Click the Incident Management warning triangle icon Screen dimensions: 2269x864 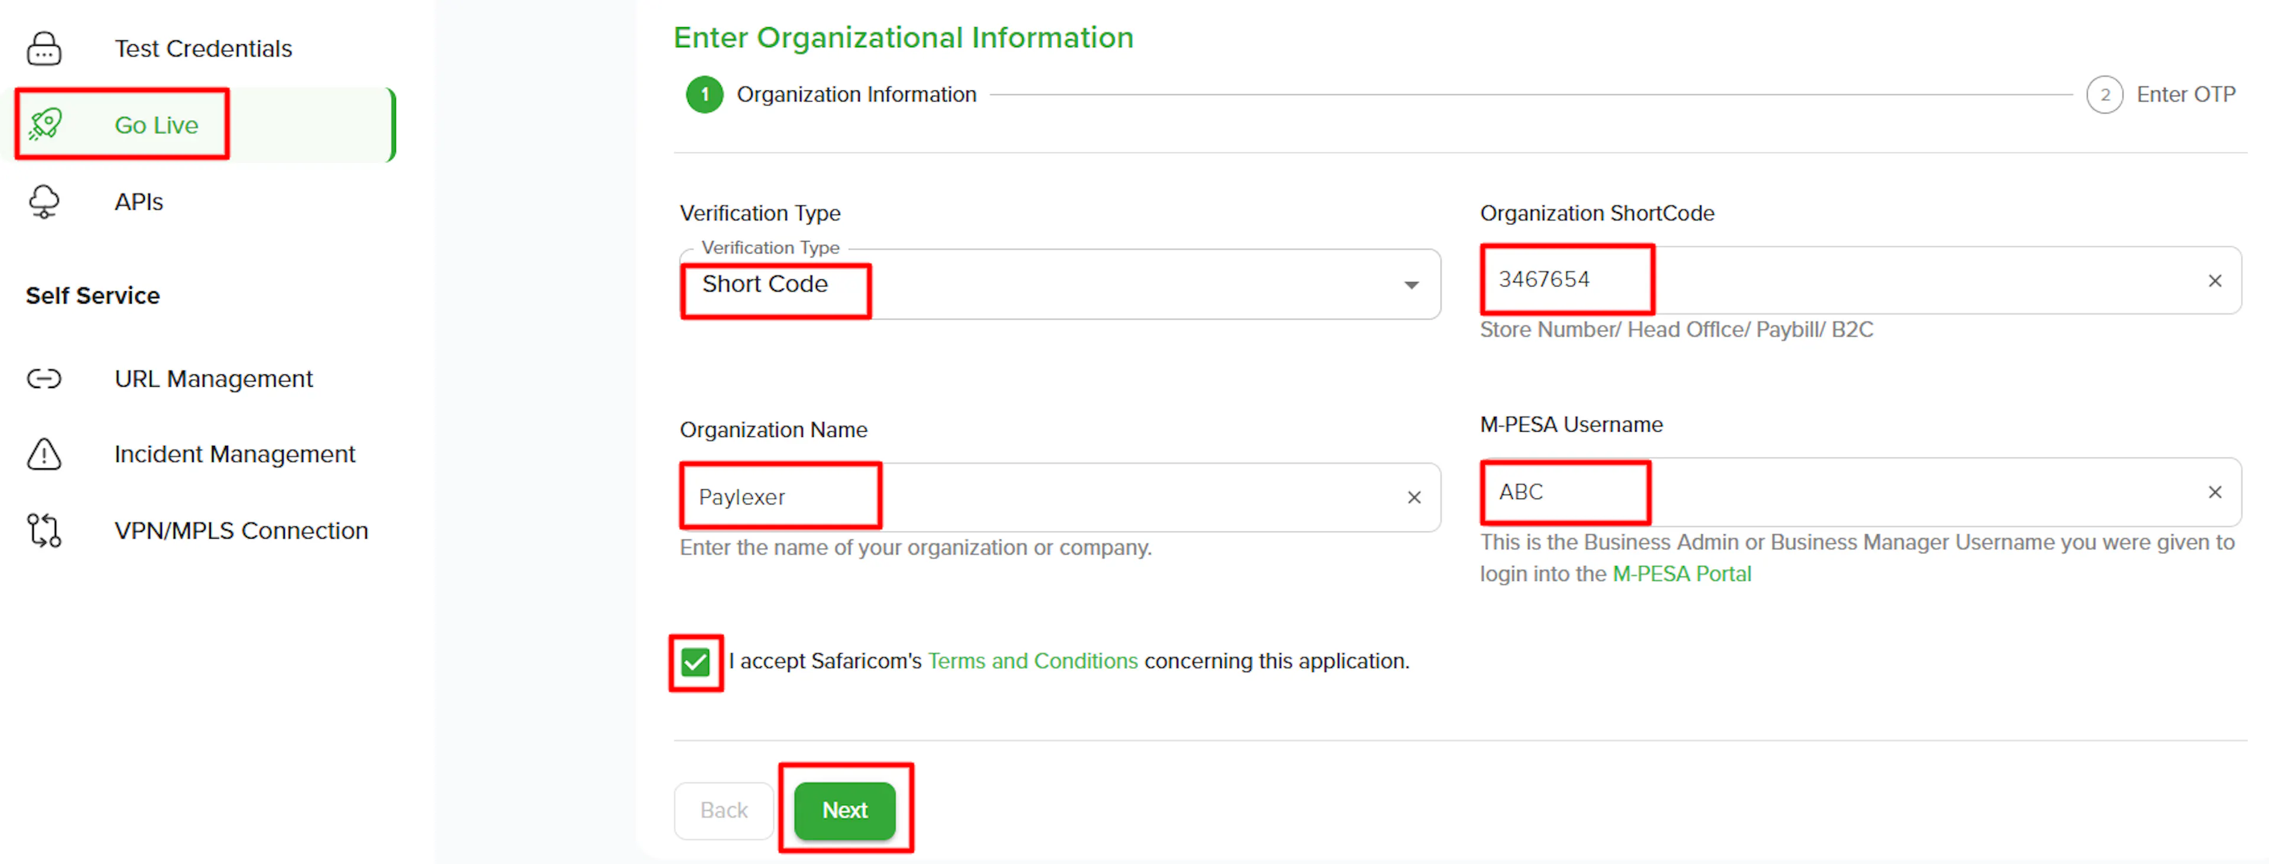pyautogui.click(x=44, y=455)
